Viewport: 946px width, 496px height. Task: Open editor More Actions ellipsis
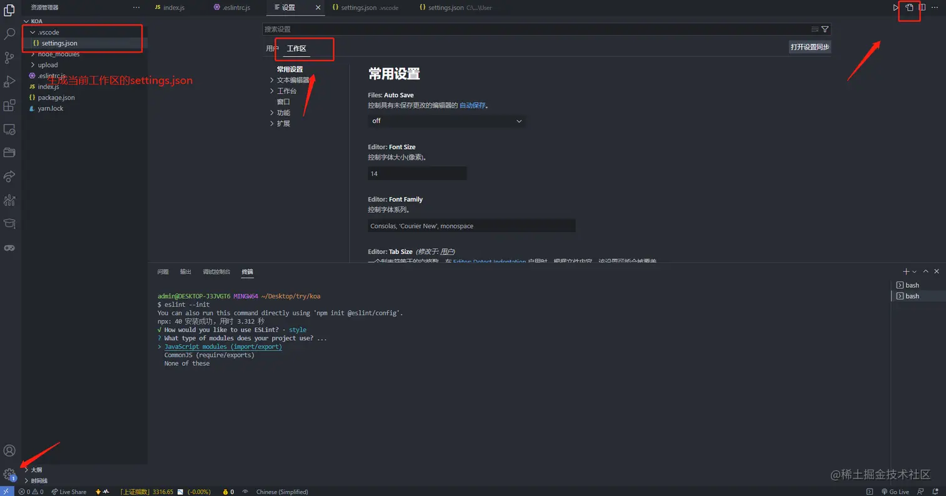(935, 8)
